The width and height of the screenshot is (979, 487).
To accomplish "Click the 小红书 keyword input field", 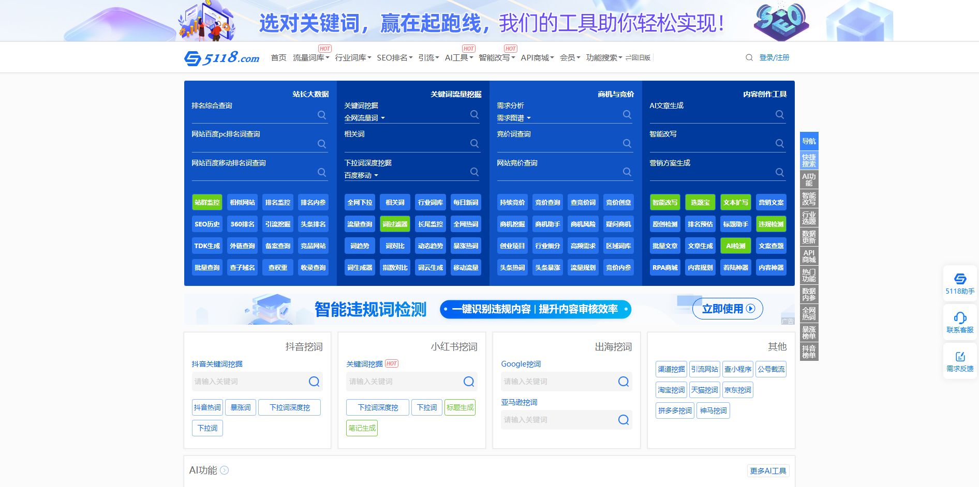I will click(x=404, y=382).
